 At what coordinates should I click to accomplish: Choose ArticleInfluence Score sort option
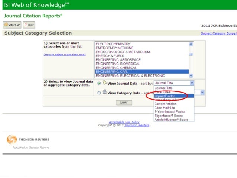coord(174,120)
